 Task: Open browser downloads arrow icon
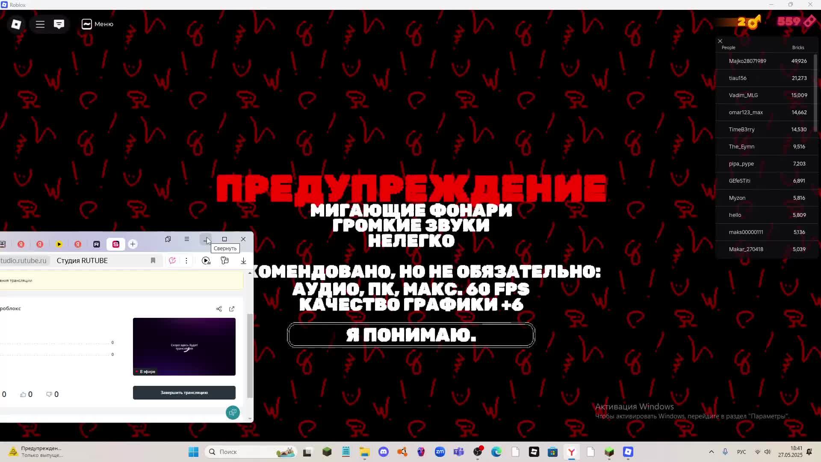(243, 261)
